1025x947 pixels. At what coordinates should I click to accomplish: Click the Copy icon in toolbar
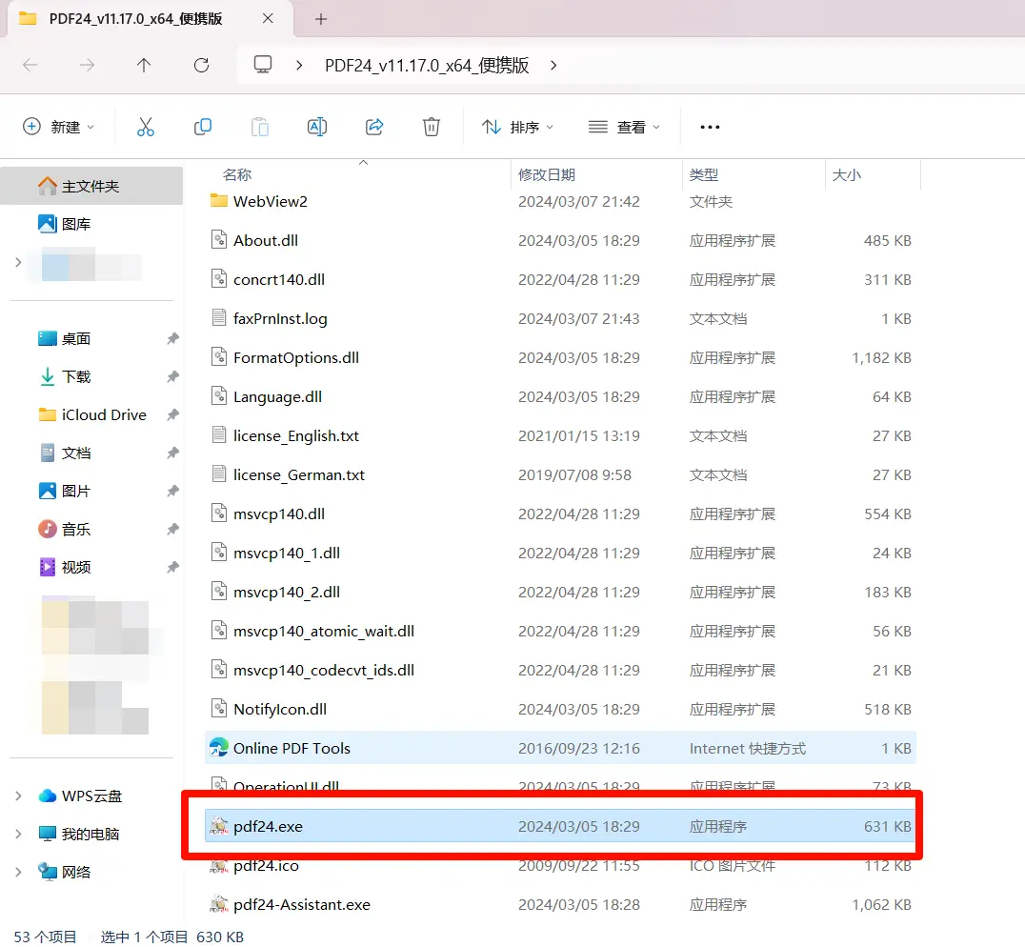[202, 127]
